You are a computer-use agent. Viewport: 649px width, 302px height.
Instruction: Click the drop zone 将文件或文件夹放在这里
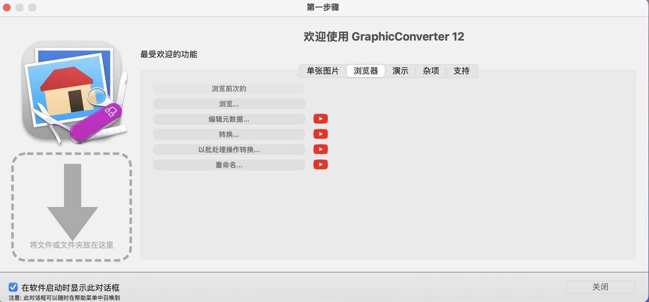tap(71, 207)
